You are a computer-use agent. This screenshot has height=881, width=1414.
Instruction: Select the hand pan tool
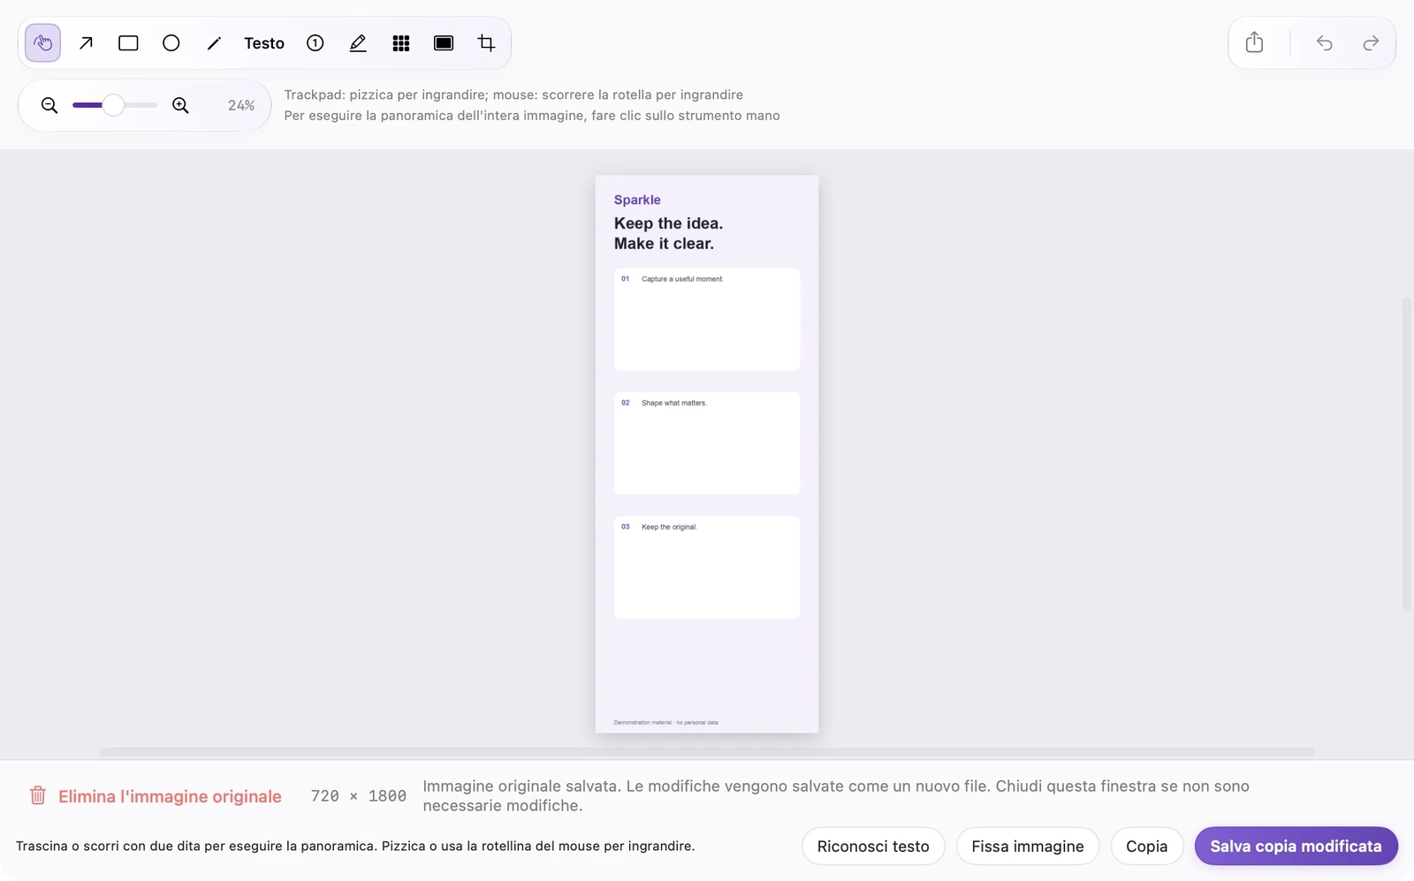[42, 43]
